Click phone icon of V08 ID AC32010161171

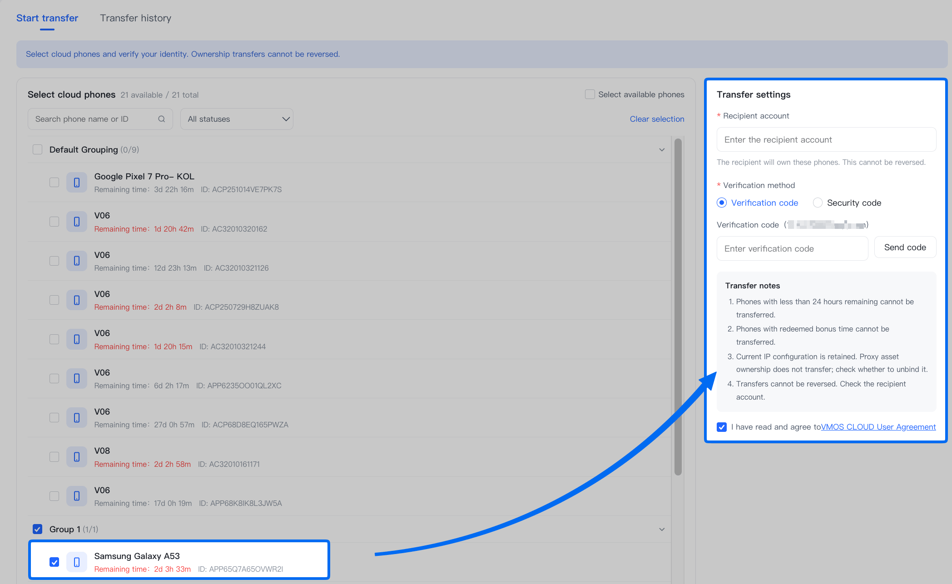(x=77, y=457)
